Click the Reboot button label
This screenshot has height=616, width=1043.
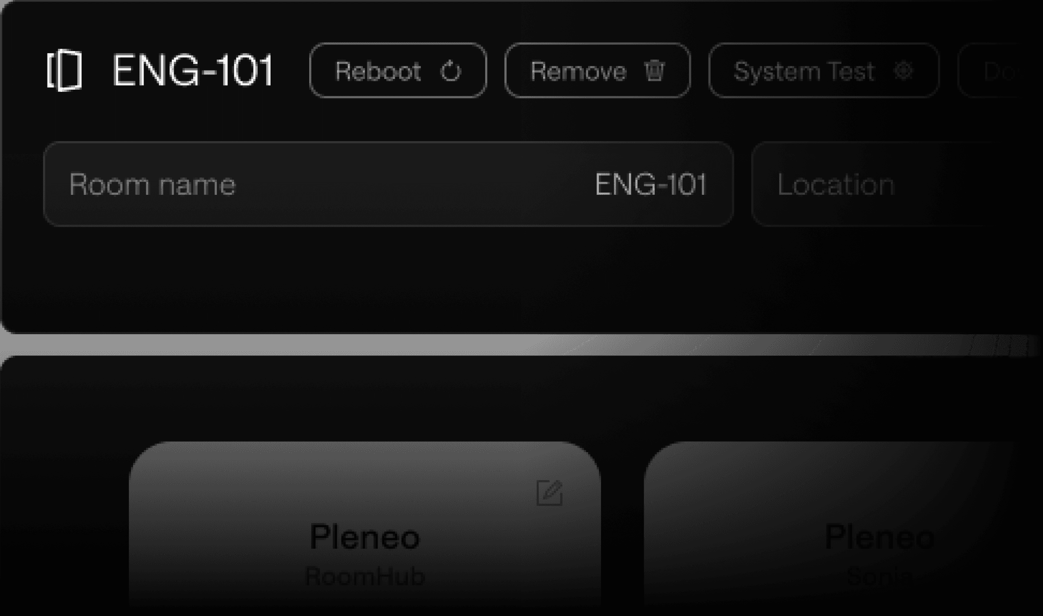(378, 71)
